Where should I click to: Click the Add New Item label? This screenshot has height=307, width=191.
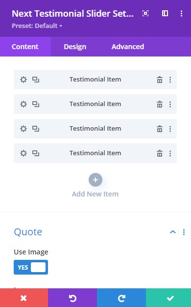(95, 194)
